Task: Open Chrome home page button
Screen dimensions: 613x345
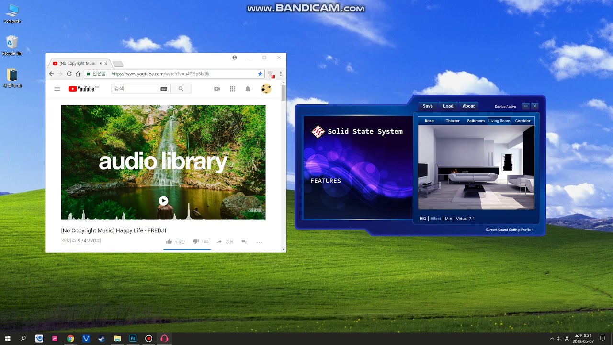Action: pos(78,74)
